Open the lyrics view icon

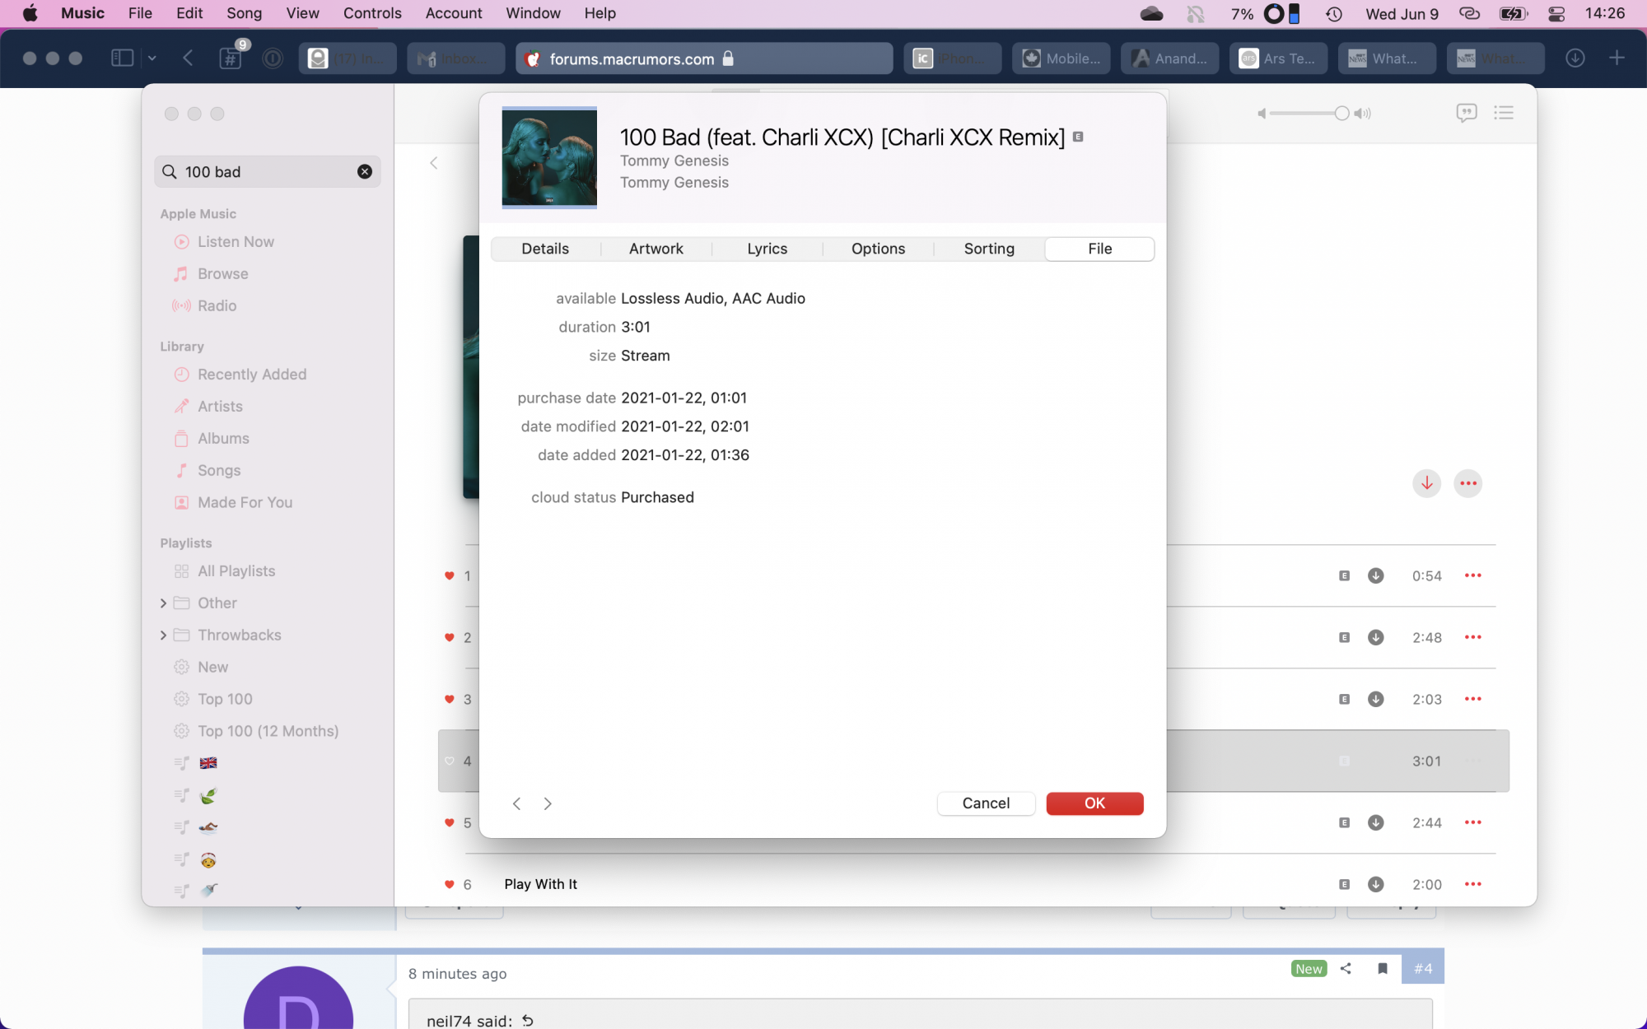(1466, 113)
